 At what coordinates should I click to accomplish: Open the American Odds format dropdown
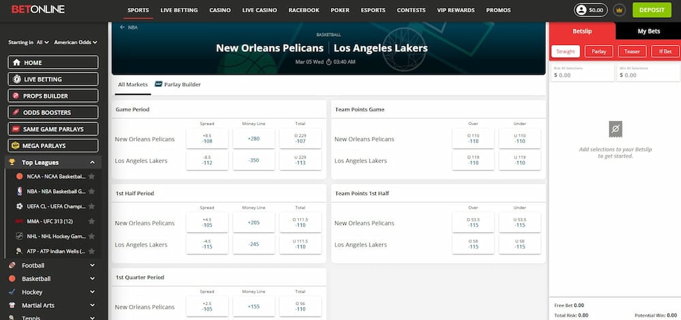(76, 42)
